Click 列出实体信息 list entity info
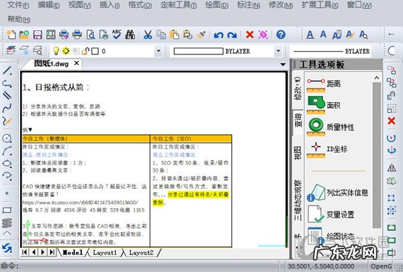This screenshot has width=403, height=272. (x=337, y=193)
